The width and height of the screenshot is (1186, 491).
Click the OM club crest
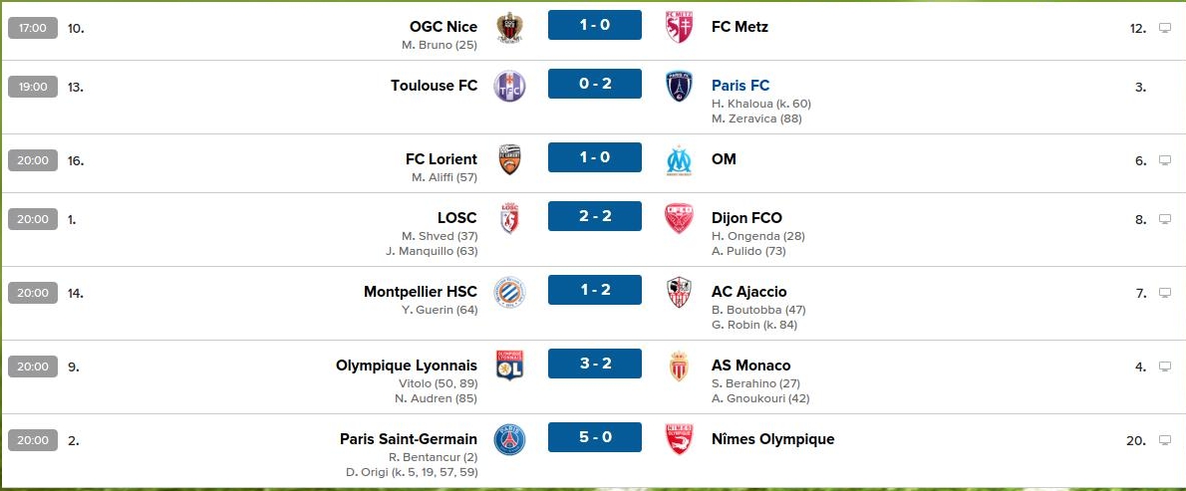coord(679,159)
